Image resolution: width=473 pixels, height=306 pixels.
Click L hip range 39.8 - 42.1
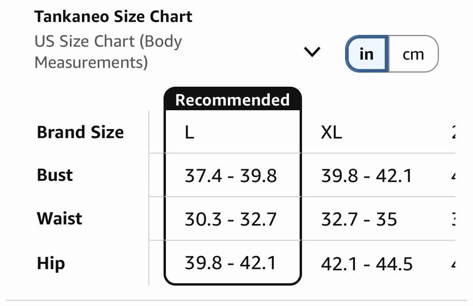231,263
